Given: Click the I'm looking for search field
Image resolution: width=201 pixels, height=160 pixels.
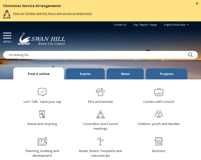Looking at the screenshot, I should tap(95, 55).
